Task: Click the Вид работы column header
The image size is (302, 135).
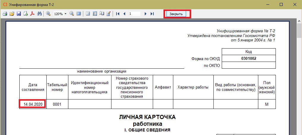Action: (236, 87)
